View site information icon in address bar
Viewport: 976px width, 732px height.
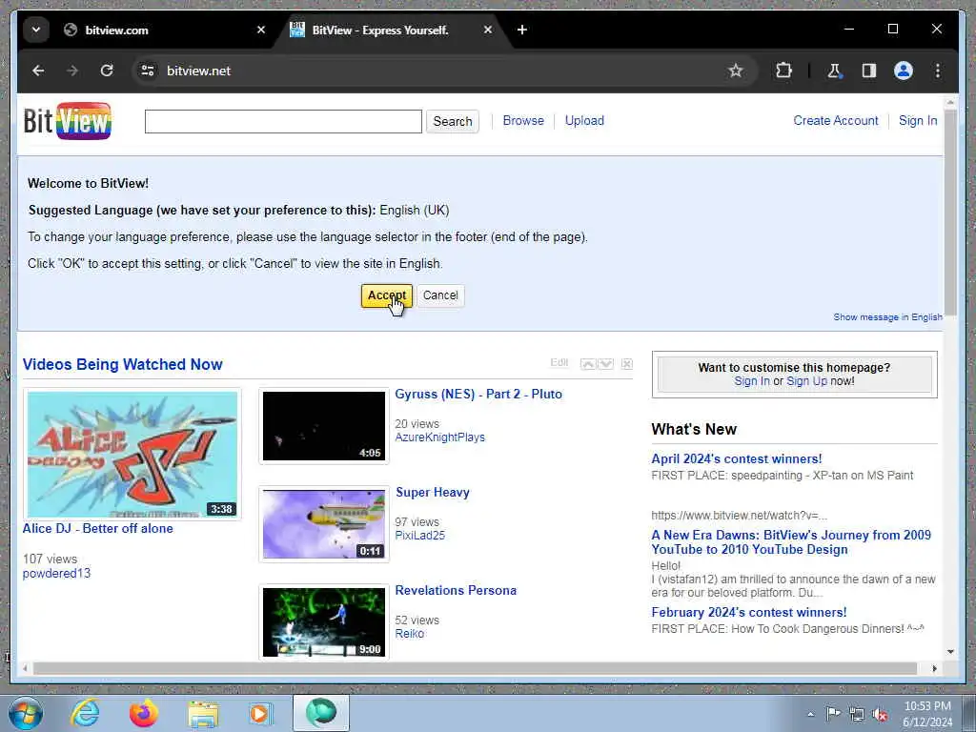point(148,71)
